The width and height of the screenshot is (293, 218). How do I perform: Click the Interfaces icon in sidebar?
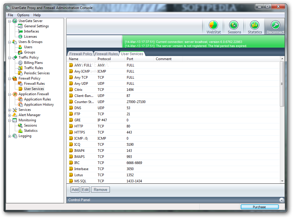(x=20, y=31)
